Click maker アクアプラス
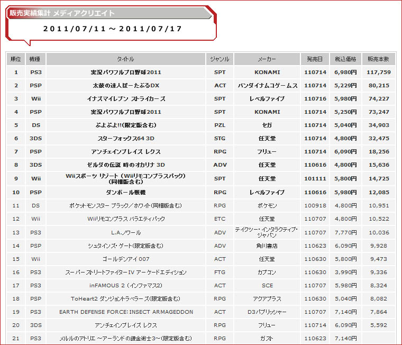Screen dimensions: 402x345 [x=267, y=299]
